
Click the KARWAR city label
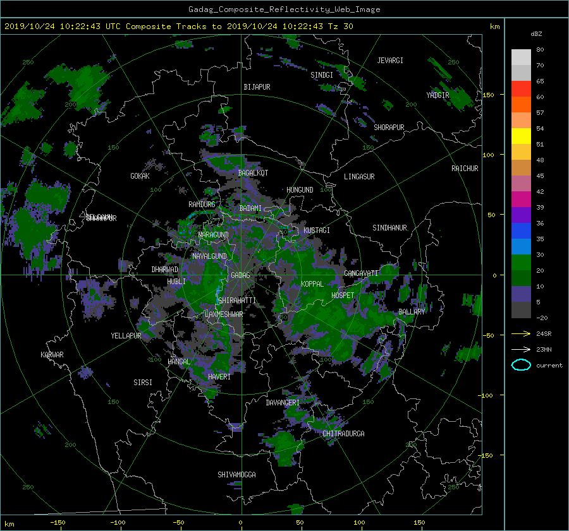[x=52, y=355]
